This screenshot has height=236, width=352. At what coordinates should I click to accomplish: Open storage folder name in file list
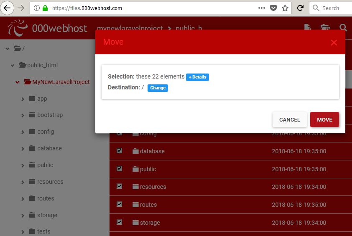click(150, 223)
